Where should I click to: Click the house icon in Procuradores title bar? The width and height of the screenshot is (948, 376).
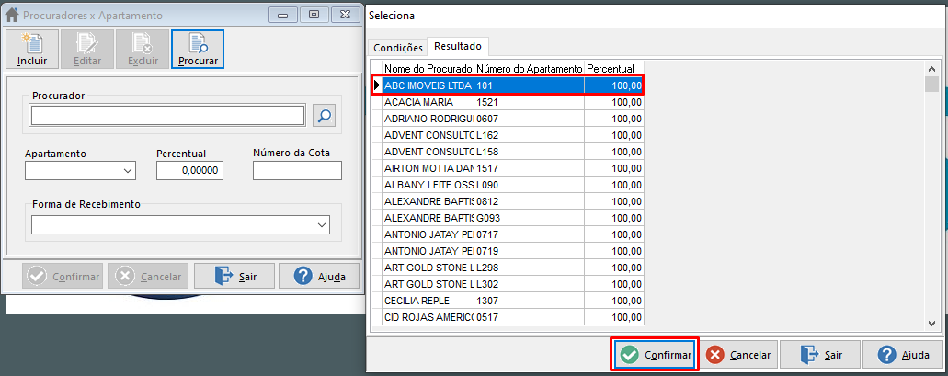(x=11, y=15)
